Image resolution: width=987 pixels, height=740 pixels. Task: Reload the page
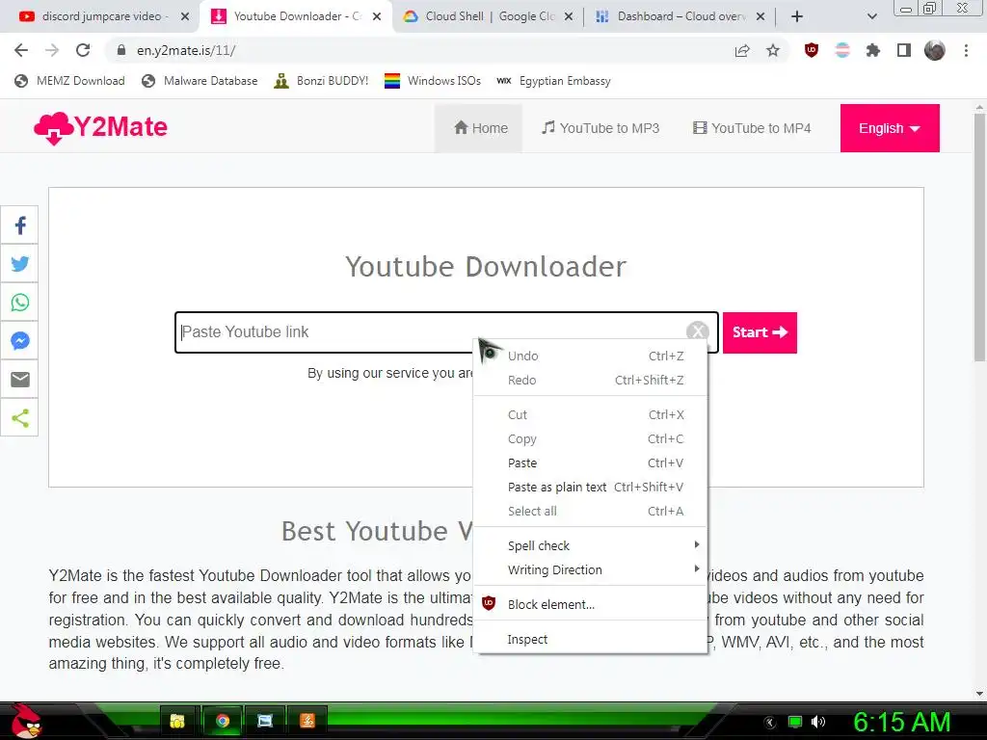click(x=83, y=50)
